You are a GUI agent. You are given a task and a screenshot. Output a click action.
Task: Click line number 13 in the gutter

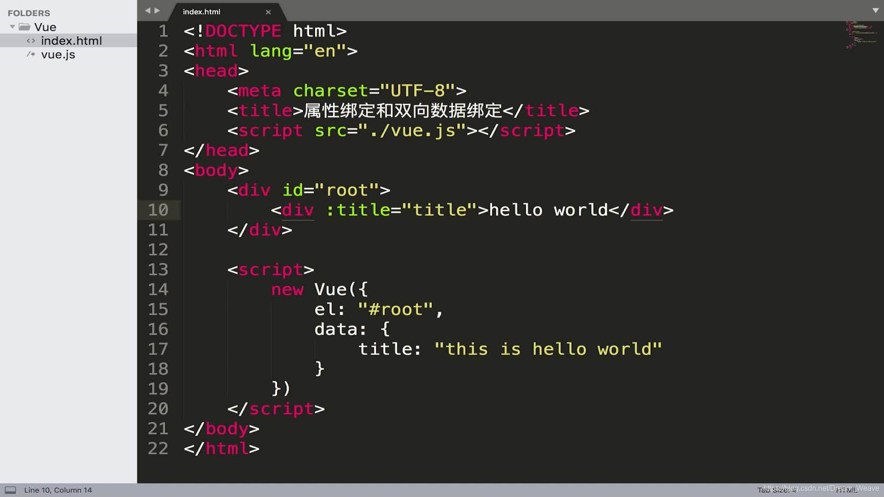pyautogui.click(x=158, y=269)
